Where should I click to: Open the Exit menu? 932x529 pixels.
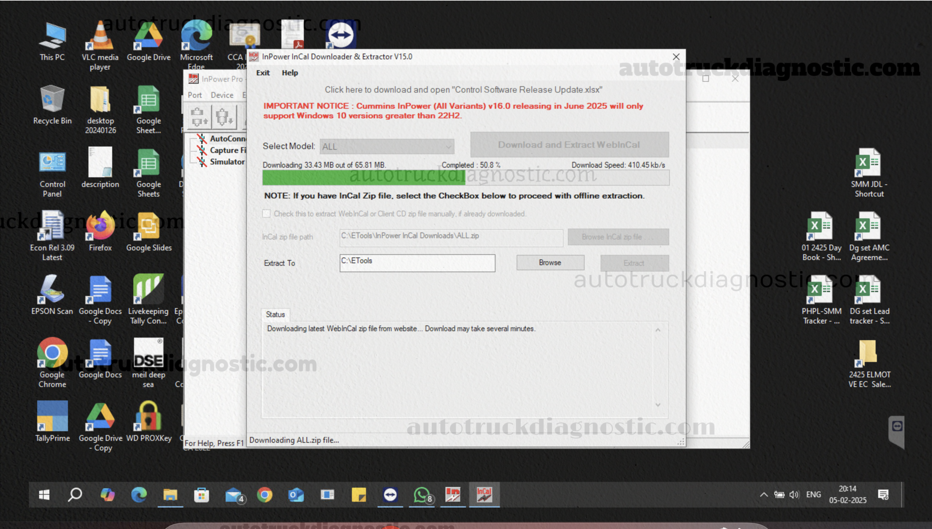click(263, 73)
